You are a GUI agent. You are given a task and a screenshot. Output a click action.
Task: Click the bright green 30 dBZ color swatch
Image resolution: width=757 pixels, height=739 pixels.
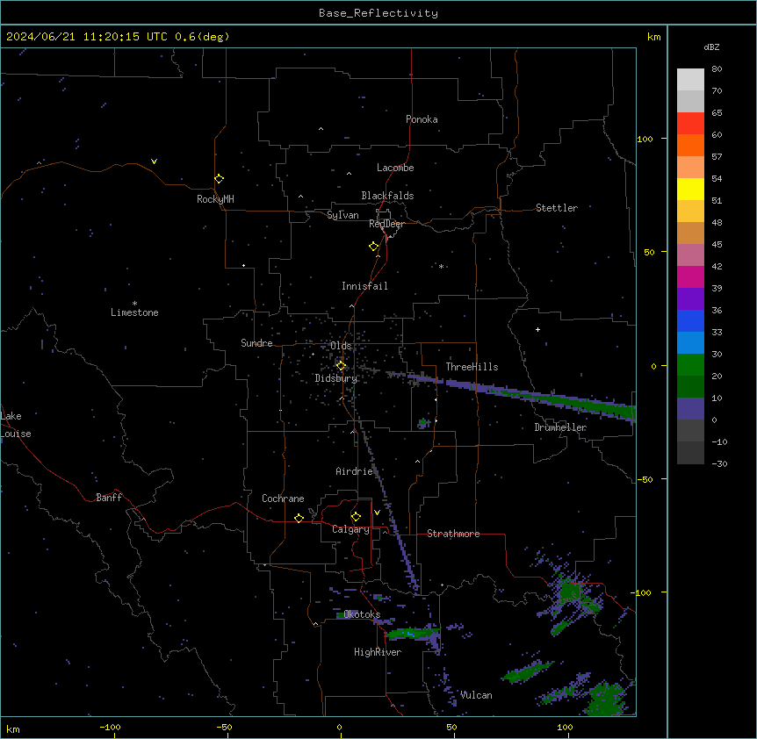pos(690,365)
